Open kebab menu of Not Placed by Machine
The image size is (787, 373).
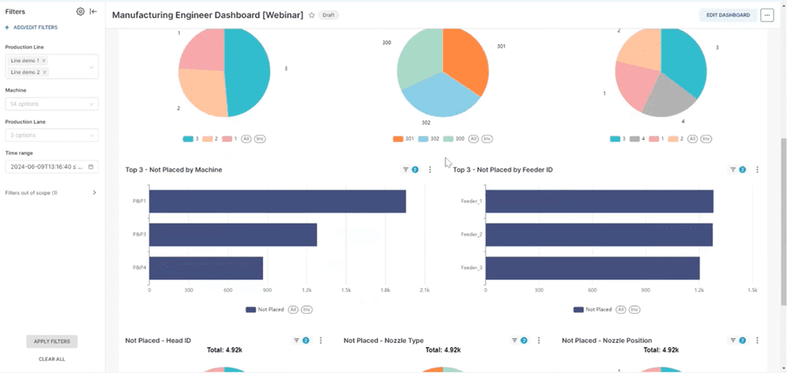click(x=430, y=170)
